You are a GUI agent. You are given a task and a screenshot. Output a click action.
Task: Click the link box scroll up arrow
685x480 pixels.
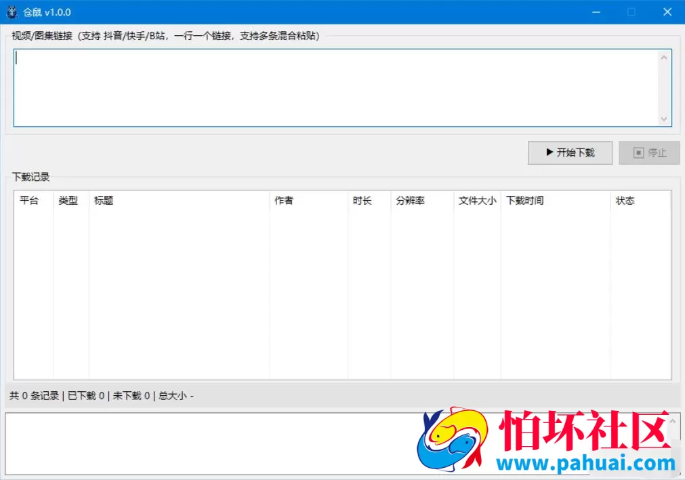(x=664, y=57)
